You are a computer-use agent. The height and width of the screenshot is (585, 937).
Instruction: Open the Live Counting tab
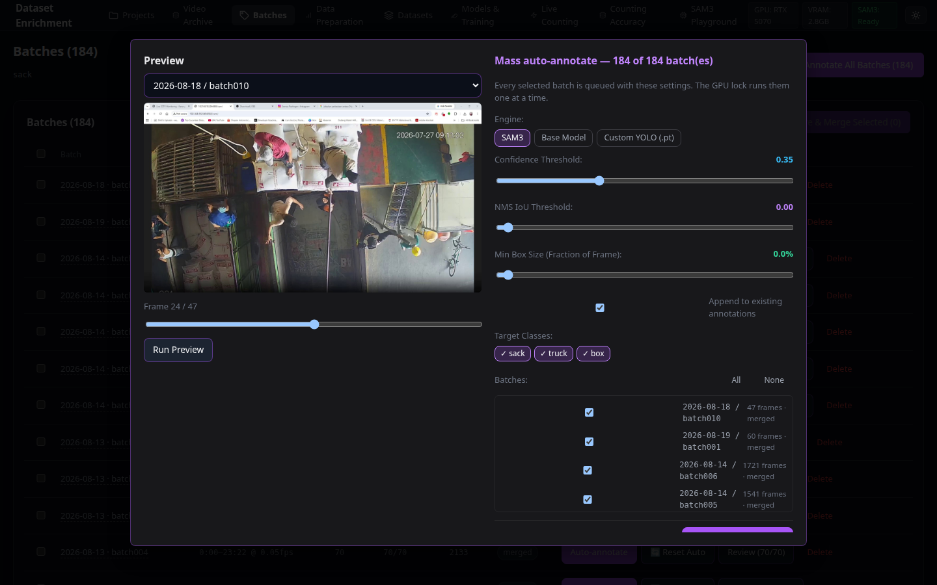coord(553,15)
